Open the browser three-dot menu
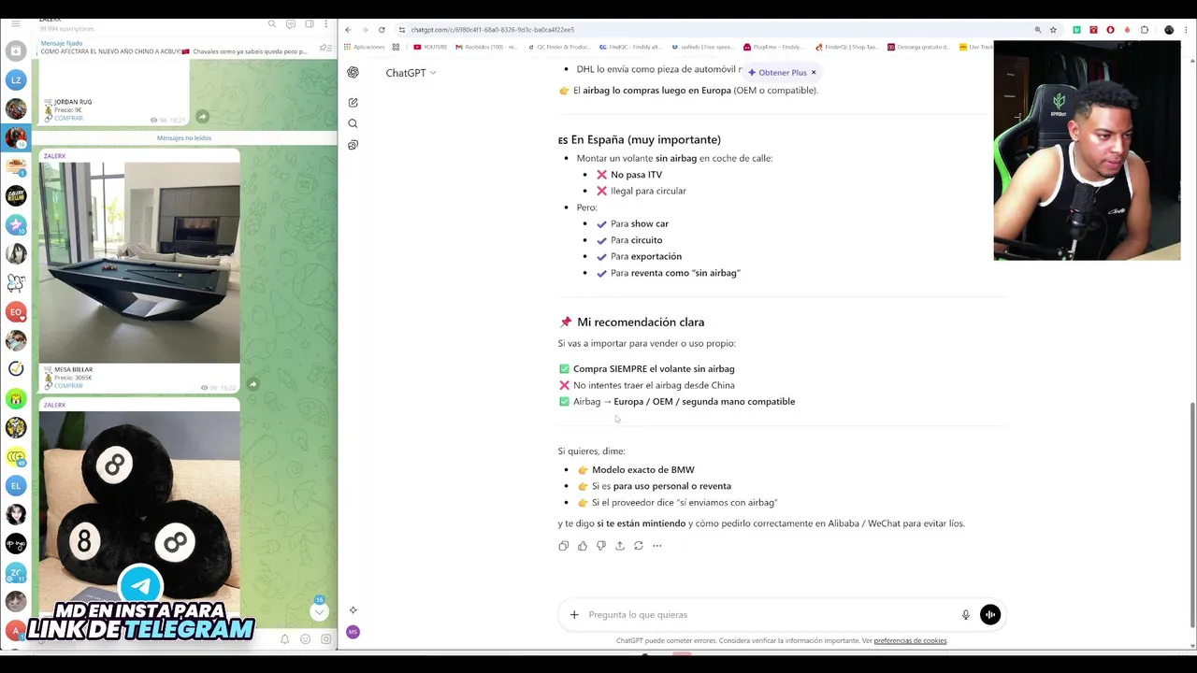 (1188, 30)
